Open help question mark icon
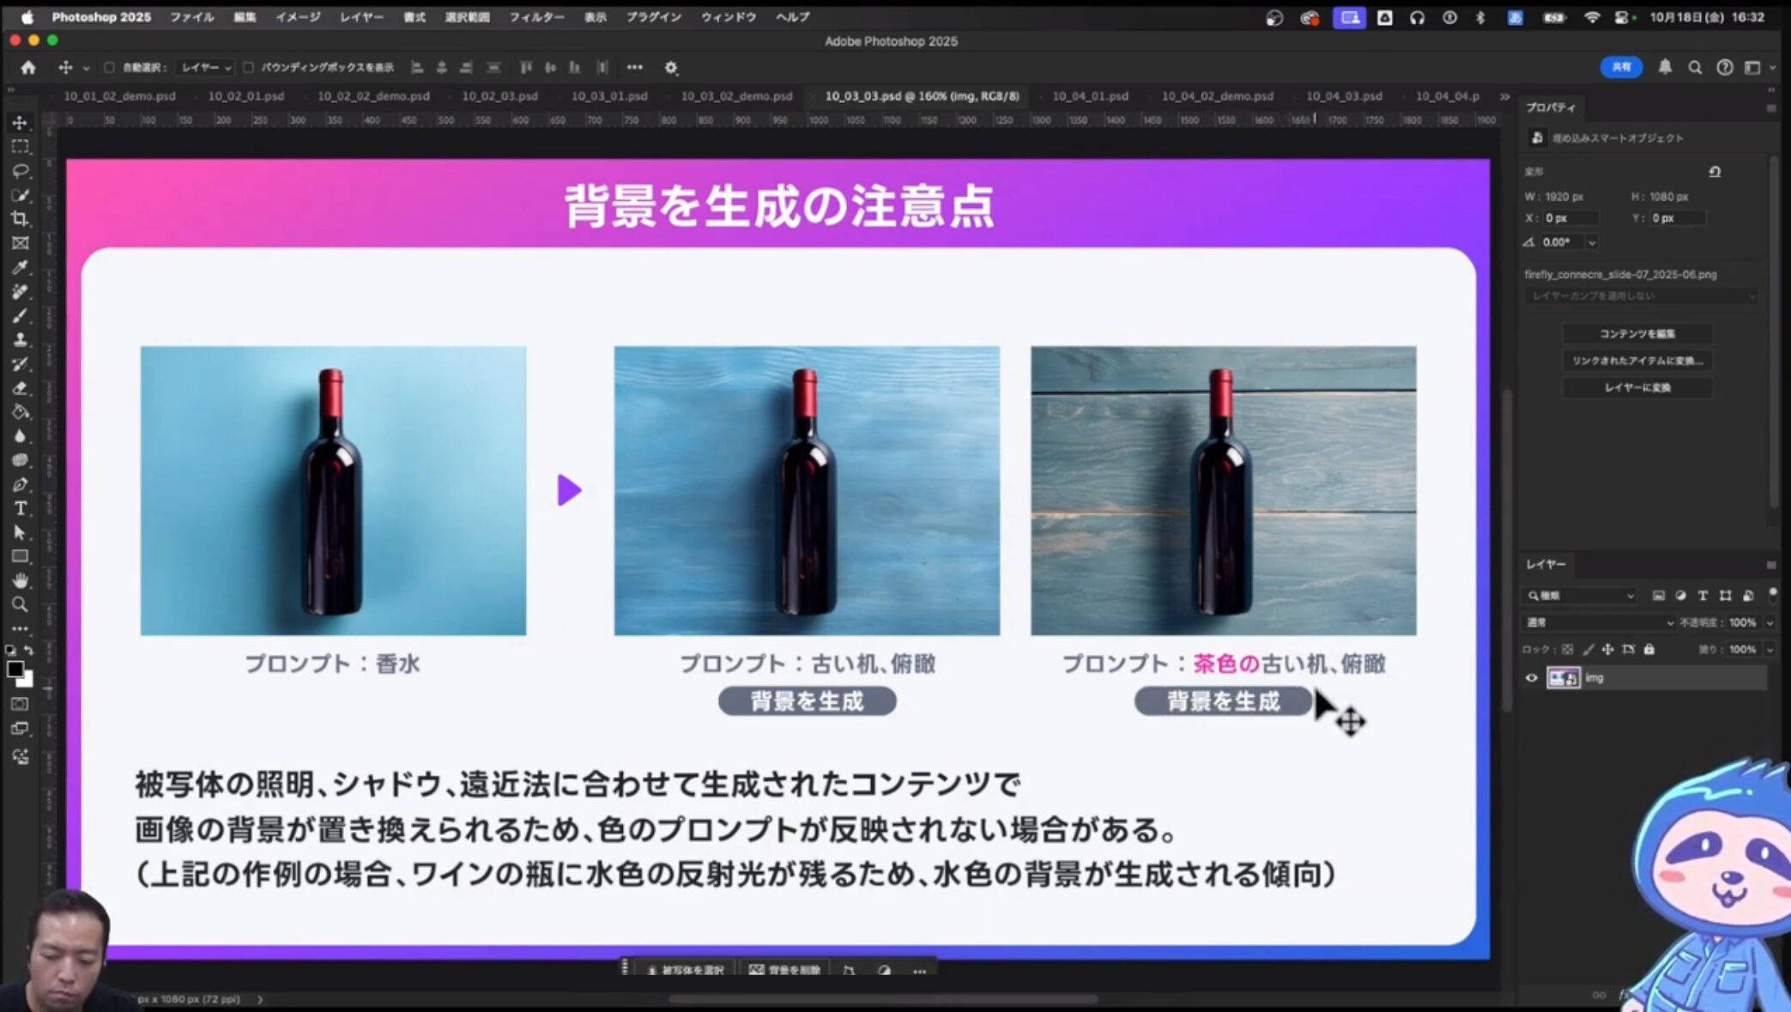Image resolution: width=1791 pixels, height=1012 pixels. pos(1724,67)
